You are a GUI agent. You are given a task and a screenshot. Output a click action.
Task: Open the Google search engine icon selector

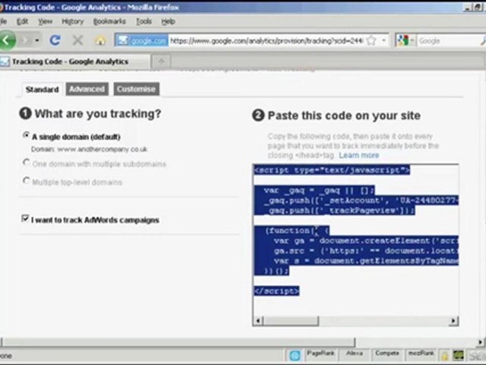[406, 41]
